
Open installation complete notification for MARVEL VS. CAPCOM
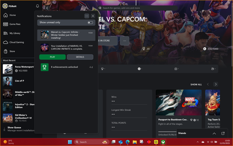tap(66, 47)
